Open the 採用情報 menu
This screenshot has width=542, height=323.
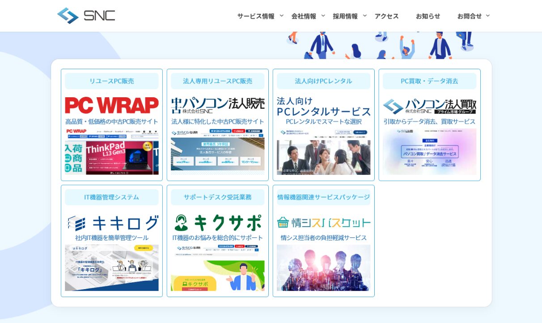tap(345, 16)
